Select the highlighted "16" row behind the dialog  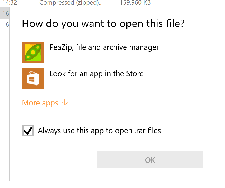click(x=5, y=14)
